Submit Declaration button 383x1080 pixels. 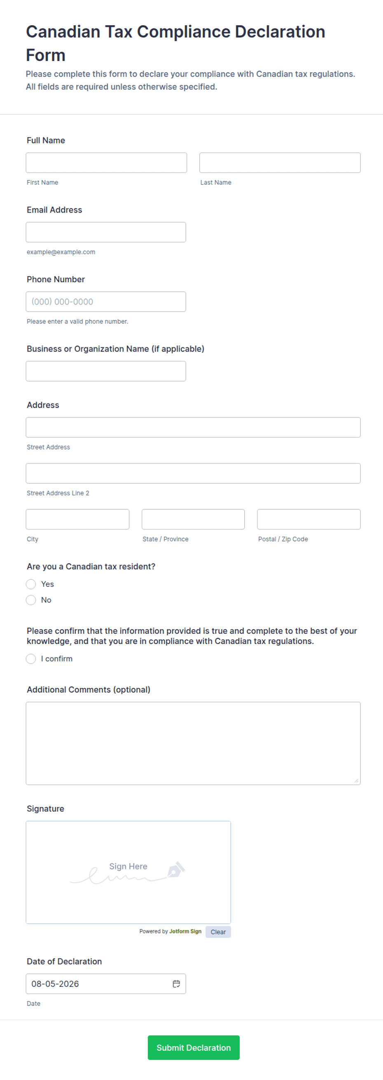(x=194, y=1047)
